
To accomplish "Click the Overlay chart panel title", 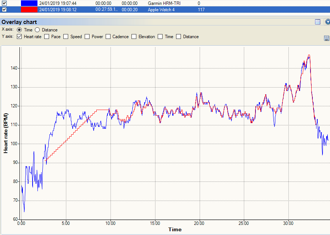I will pos(19,22).
